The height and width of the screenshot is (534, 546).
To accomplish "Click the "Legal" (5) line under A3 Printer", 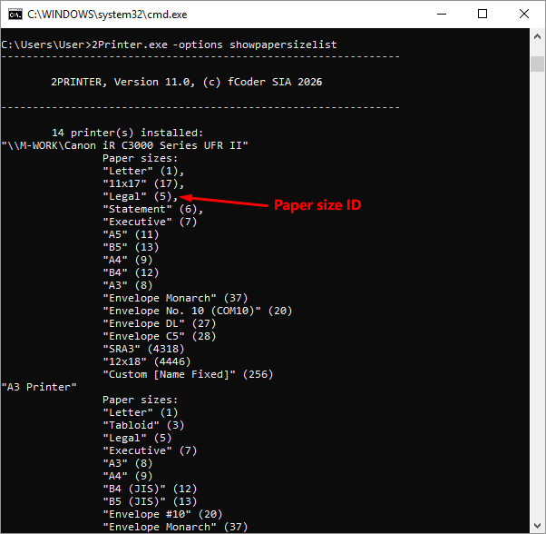I will 137,438.
